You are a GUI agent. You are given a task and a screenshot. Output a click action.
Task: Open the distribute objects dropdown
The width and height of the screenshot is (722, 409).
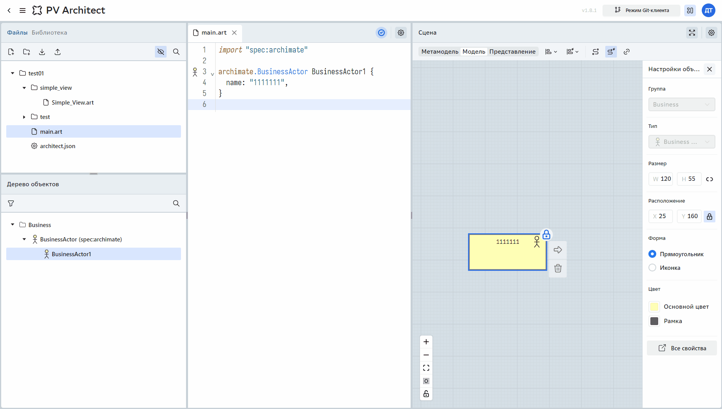(573, 52)
